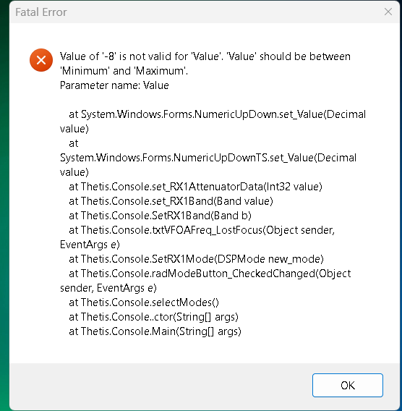Click the SetRX1Band(Band b) line

pyautogui.click(x=160, y=216)
